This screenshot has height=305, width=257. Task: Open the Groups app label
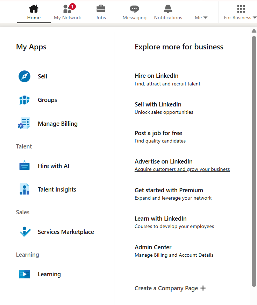point(48,100)
